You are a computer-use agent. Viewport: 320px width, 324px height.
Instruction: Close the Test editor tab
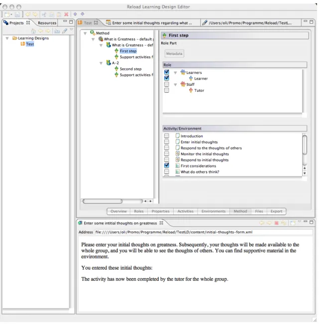96,23
